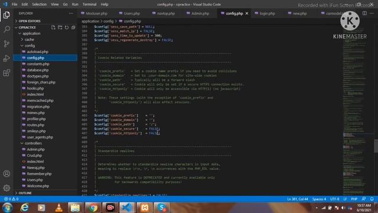Open the Manage gear icon
Viewport: 378px width, 213px height.
click(x=6, y=188)
